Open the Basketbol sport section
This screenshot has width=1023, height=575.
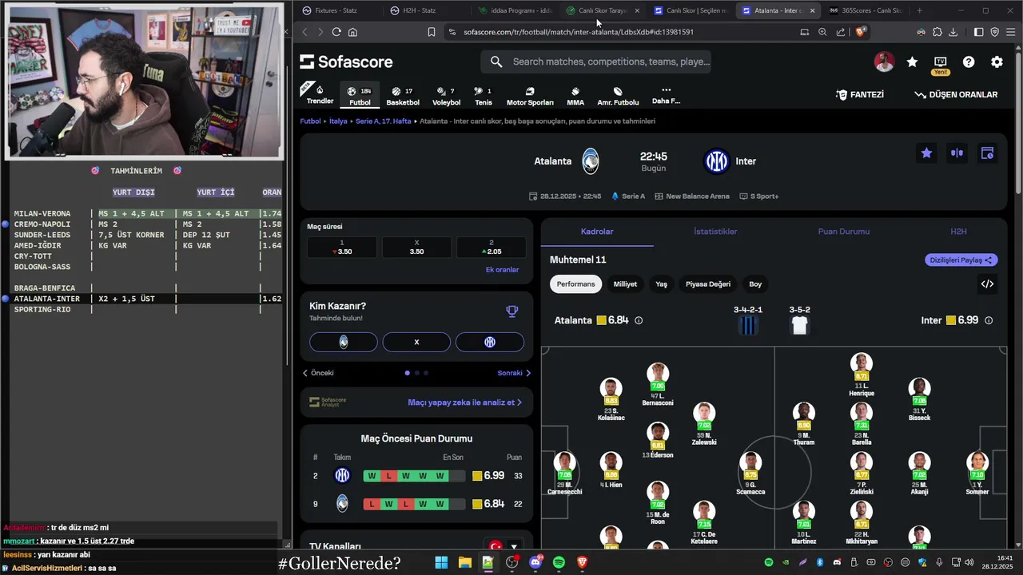pos(403,96)
